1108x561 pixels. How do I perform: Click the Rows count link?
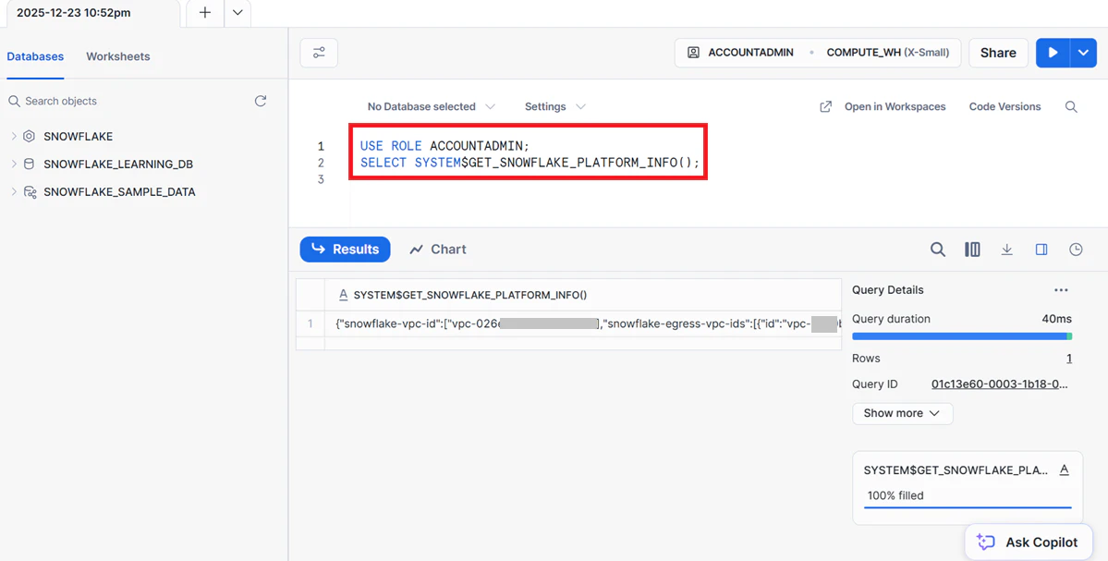point(1069,359)
